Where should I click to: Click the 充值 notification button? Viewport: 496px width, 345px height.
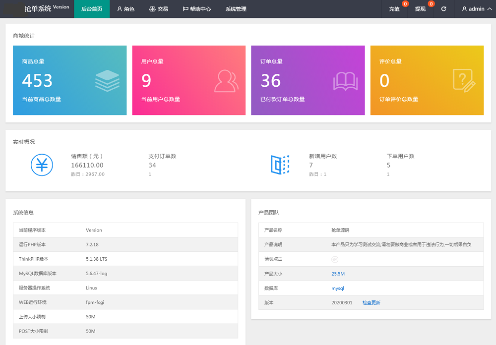pos(395,9)
